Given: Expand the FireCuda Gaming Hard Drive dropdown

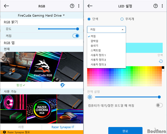Looking at the screenshot, I should coord(42,15).
